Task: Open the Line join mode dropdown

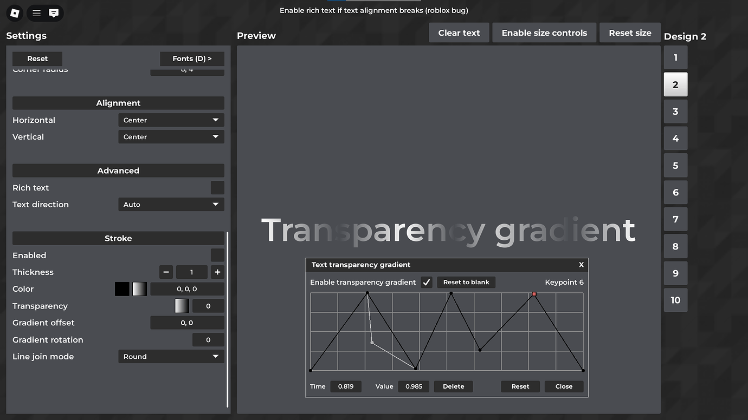Action: click(171, 356)
